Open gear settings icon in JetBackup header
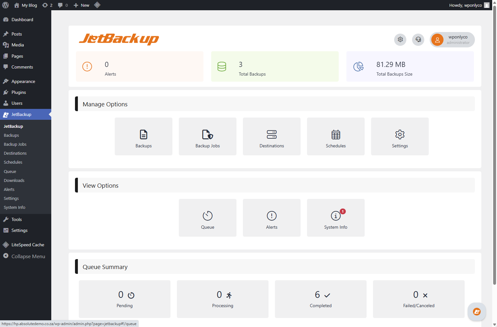Screen dimensions: 497x327 click(400, 40)
